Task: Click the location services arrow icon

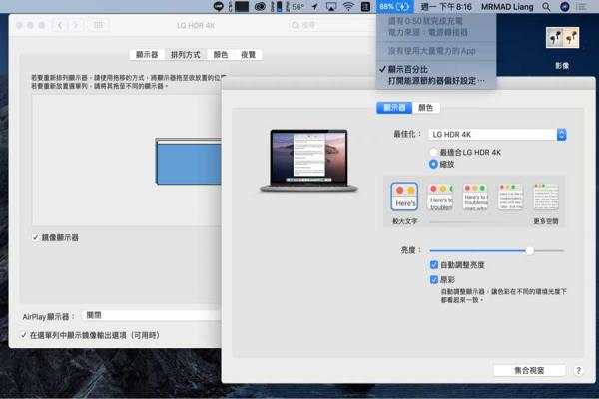Action: 315,7
